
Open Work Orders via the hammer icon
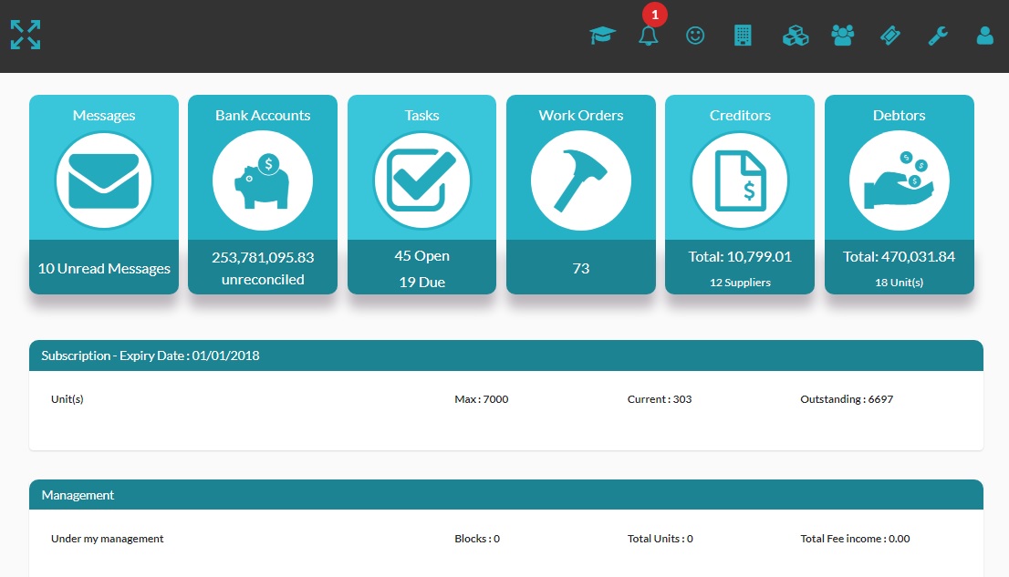(x=580, y=180)
